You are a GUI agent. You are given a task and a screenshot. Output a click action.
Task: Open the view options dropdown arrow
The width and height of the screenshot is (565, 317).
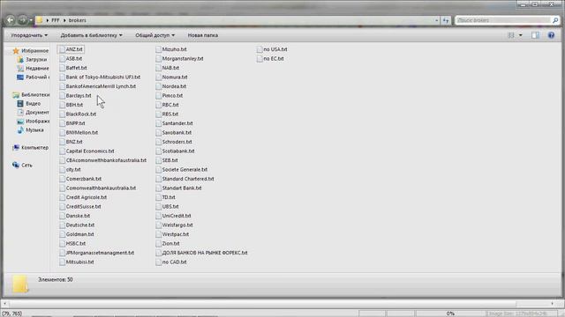(520, 35)
